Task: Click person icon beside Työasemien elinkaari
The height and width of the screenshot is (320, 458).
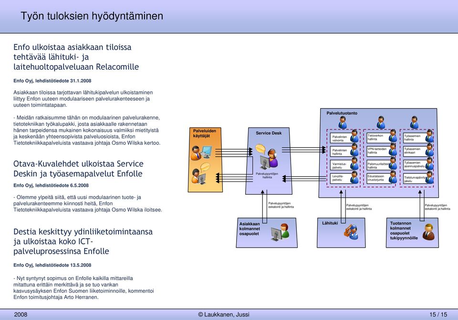Action: click(429, 150)
